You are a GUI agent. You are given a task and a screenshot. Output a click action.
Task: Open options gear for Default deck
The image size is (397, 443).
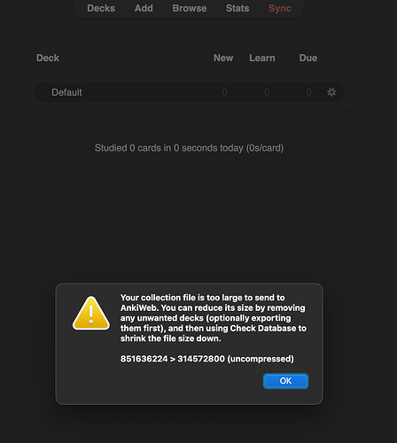(331, 92)
